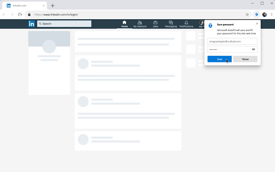This screenshot has height=172, width=275.
Task: Click the Autofill lock icon in popup
Action: [x=210, y=25]
